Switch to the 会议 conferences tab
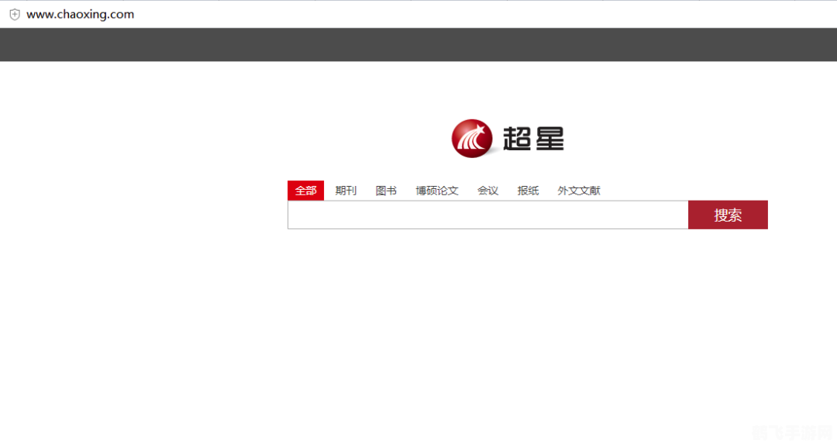The height and width of the screenshot is (447, 837). coord(487,190)
